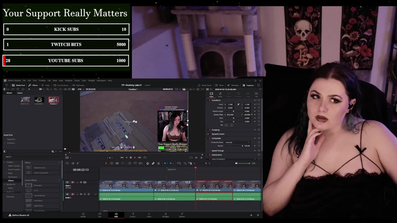Click the blue Flag icon
The width and height of the screenshot is (397, 223).
point(165,163)
